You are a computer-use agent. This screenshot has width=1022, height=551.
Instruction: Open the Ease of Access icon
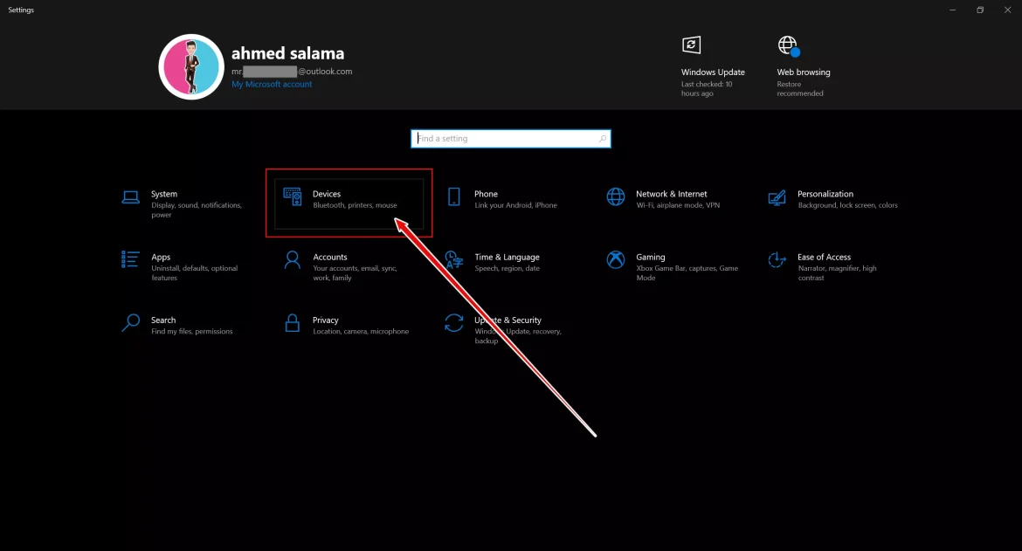[x=777, y=260]
